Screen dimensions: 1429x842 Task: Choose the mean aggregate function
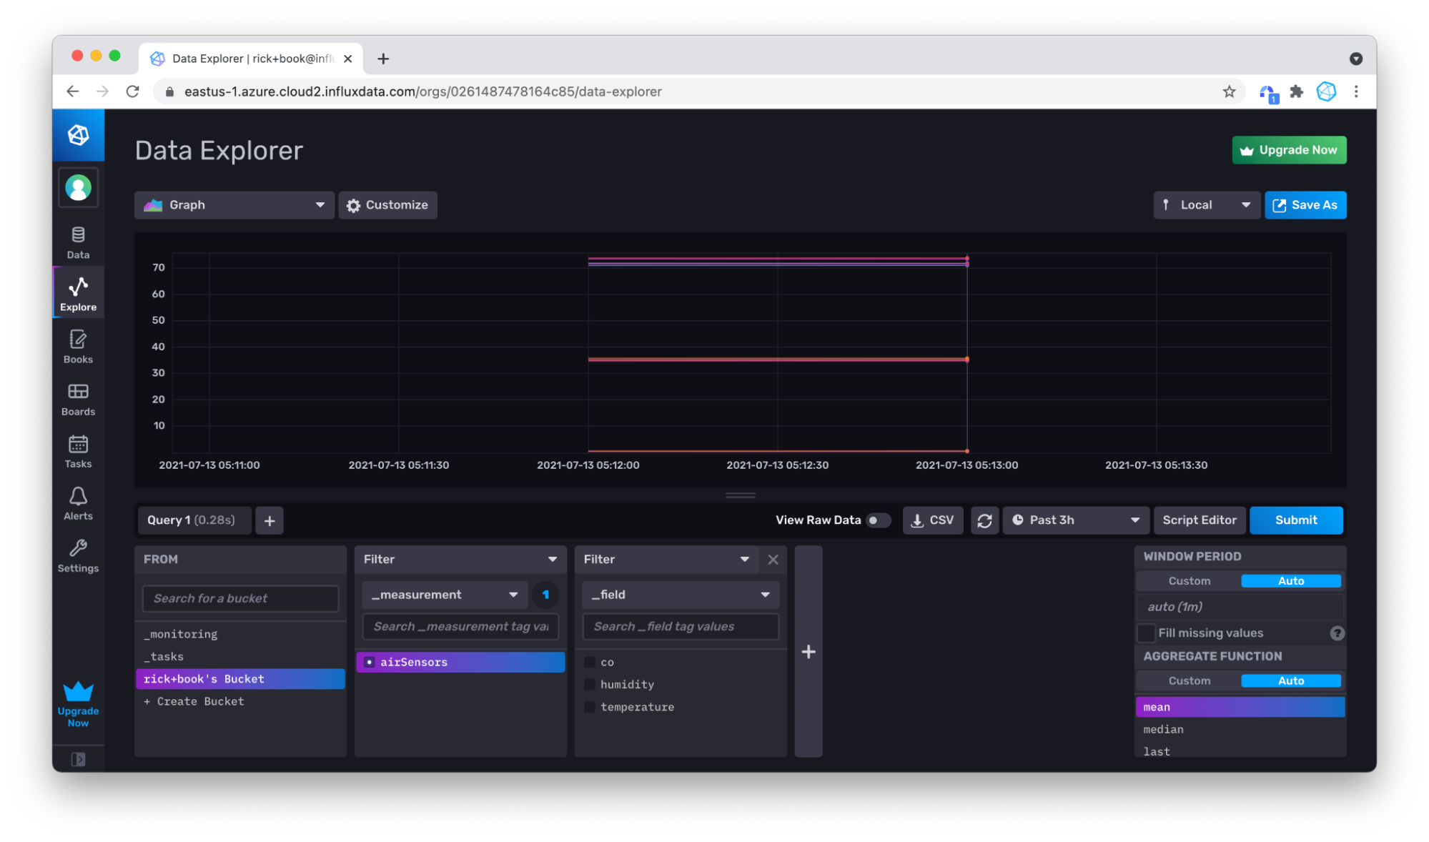[1240, 707]
